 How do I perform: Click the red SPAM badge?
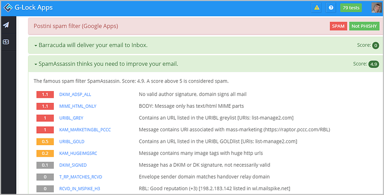tap(338, 26)
